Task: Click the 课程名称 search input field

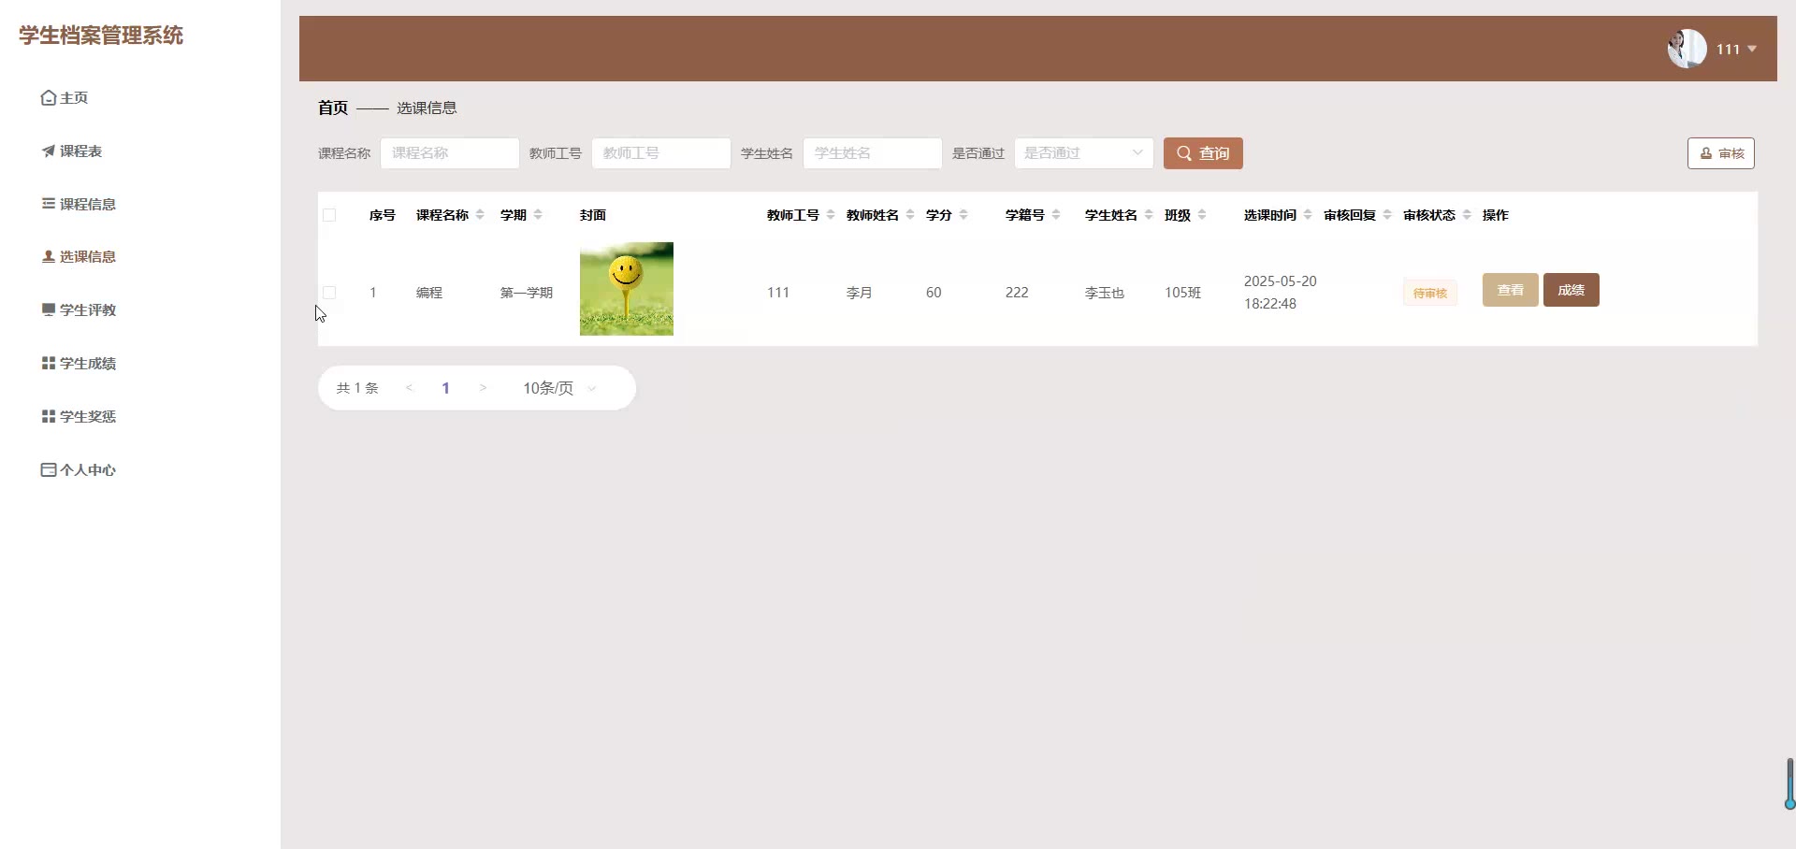Action: 449,153
